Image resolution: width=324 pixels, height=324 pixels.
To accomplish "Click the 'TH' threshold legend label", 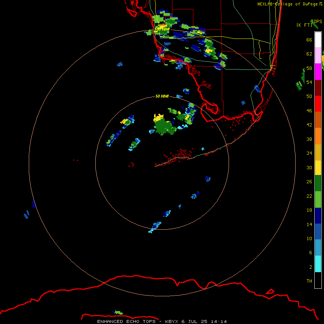I will 309,281.
